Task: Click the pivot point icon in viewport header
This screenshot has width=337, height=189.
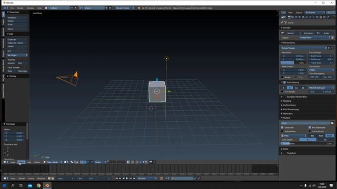Action: click(72, 162)
